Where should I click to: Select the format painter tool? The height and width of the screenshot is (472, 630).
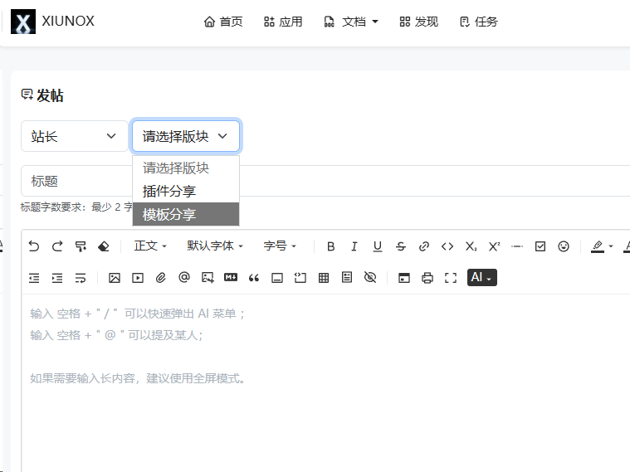coord(81,246)
